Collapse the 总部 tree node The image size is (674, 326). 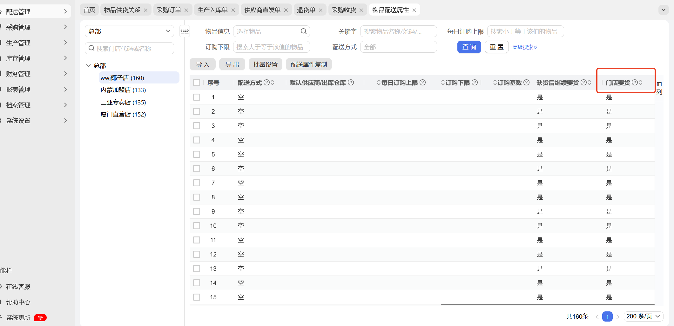coord(88,65)
